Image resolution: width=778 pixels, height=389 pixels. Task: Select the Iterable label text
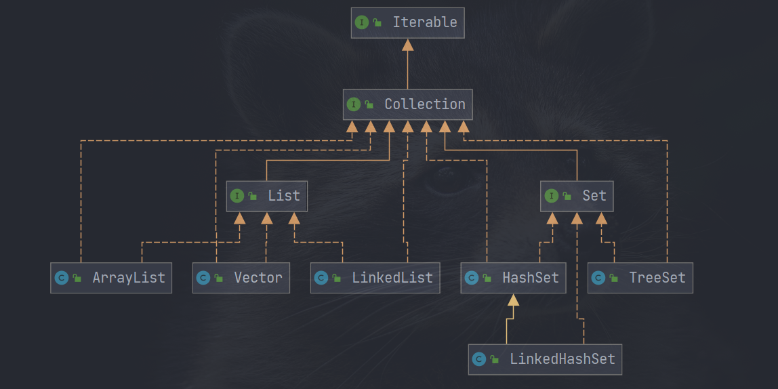click(x=425, y=22)
